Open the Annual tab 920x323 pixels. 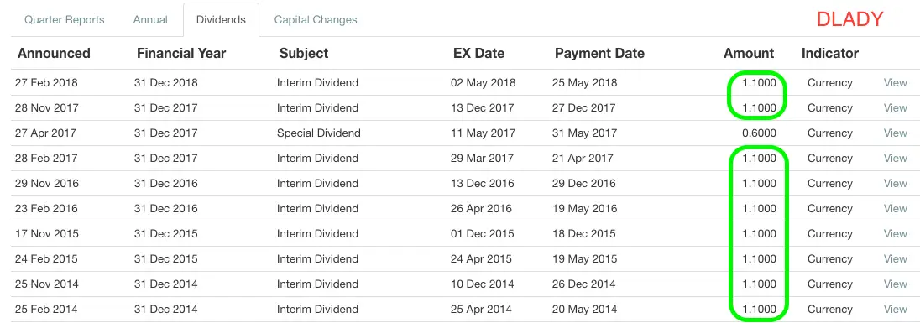(x=150, y=20)
